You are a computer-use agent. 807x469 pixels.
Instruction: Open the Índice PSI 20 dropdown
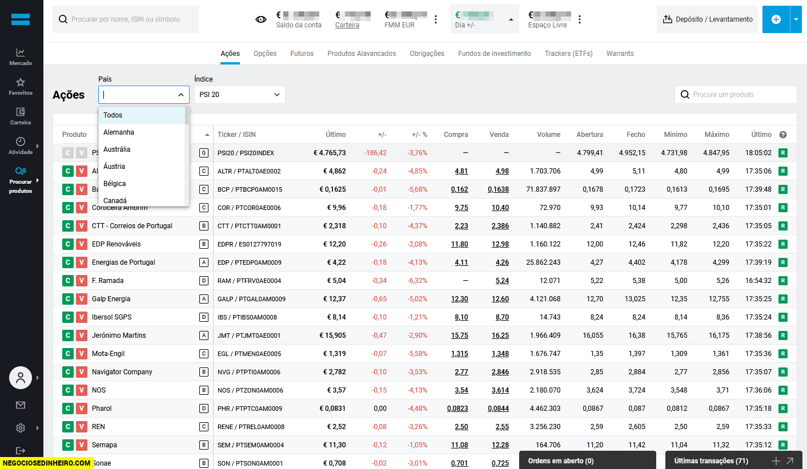tap(240, 95)
